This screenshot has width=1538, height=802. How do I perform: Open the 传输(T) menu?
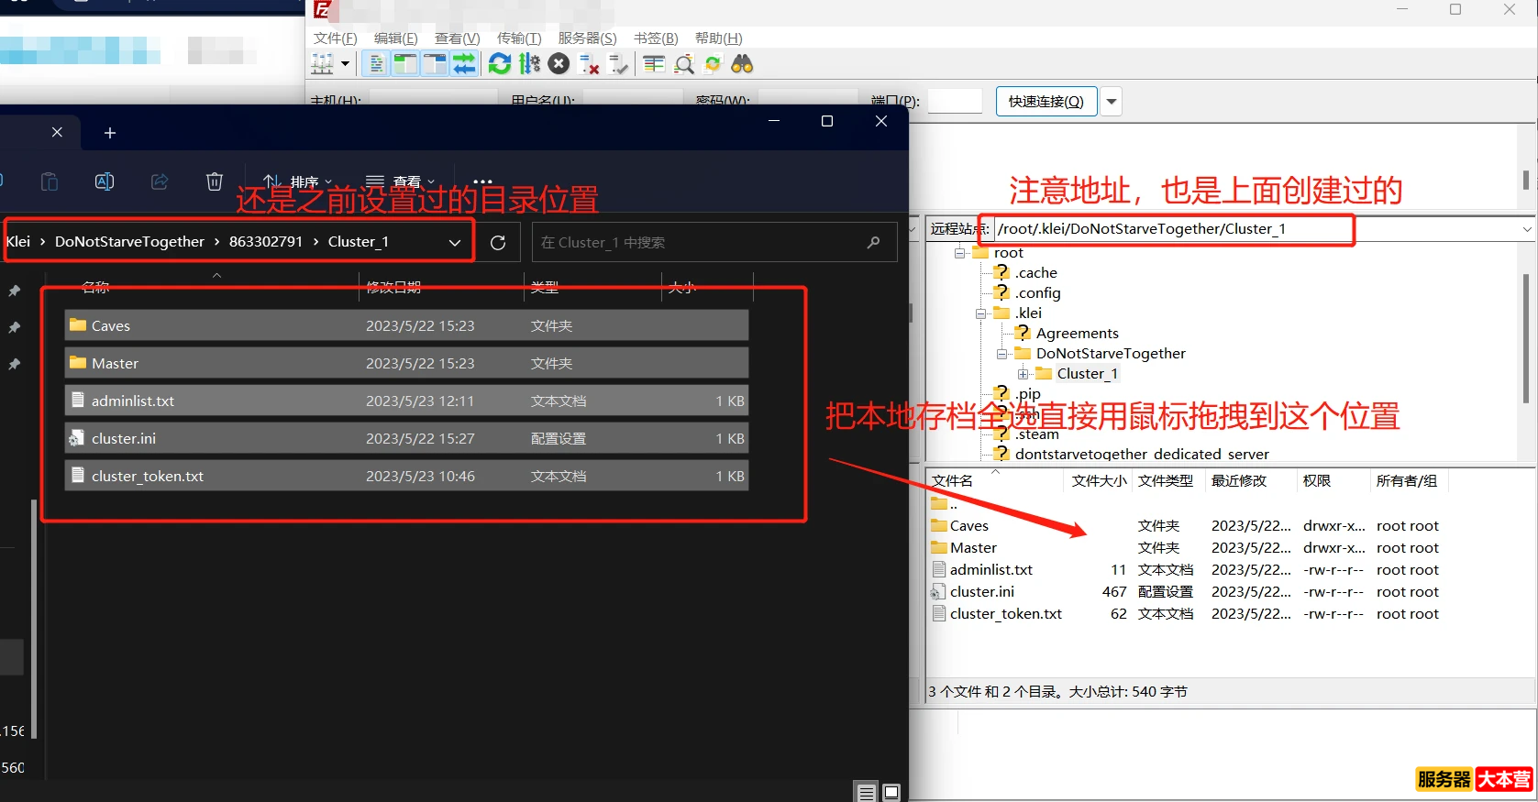click(x=519, y=38)
